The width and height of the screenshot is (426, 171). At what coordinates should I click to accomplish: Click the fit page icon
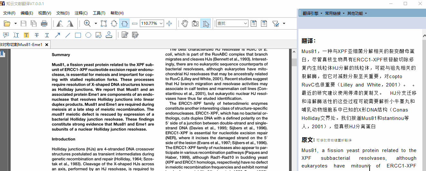[x=114, y=23]
